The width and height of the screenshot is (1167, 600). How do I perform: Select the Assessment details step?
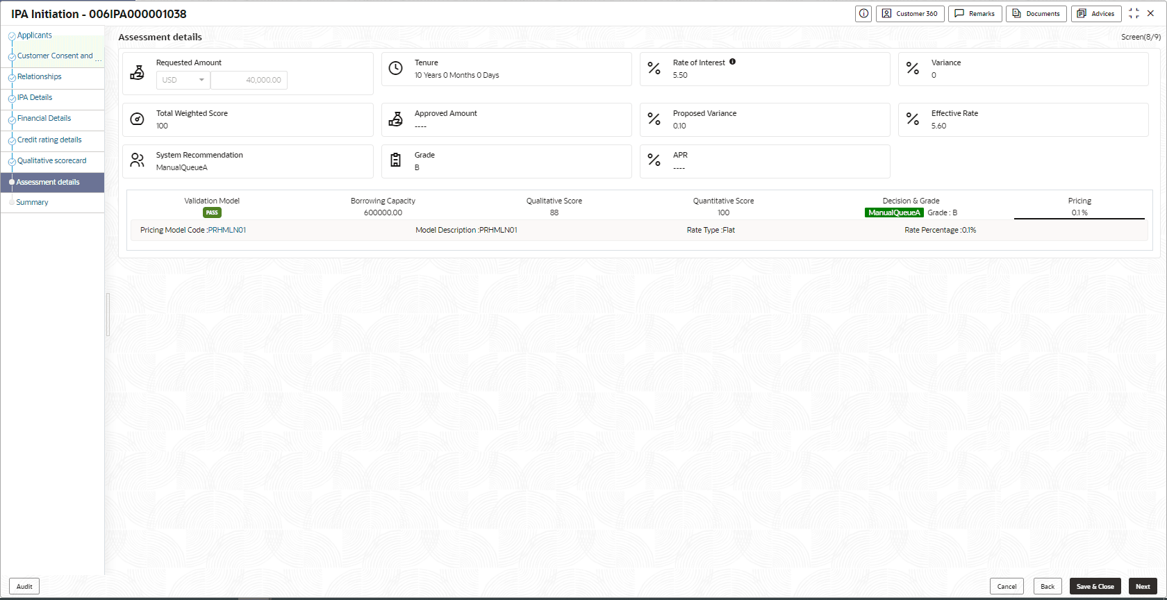pyautogui.click(x=52, y=183)
